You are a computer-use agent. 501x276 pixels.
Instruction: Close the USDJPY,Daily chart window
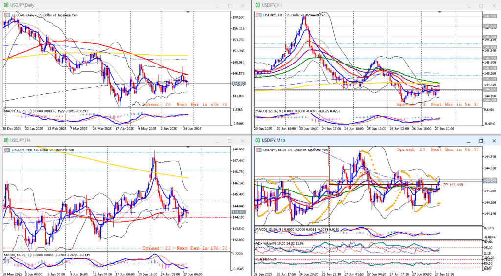click(x=243, y=6)
